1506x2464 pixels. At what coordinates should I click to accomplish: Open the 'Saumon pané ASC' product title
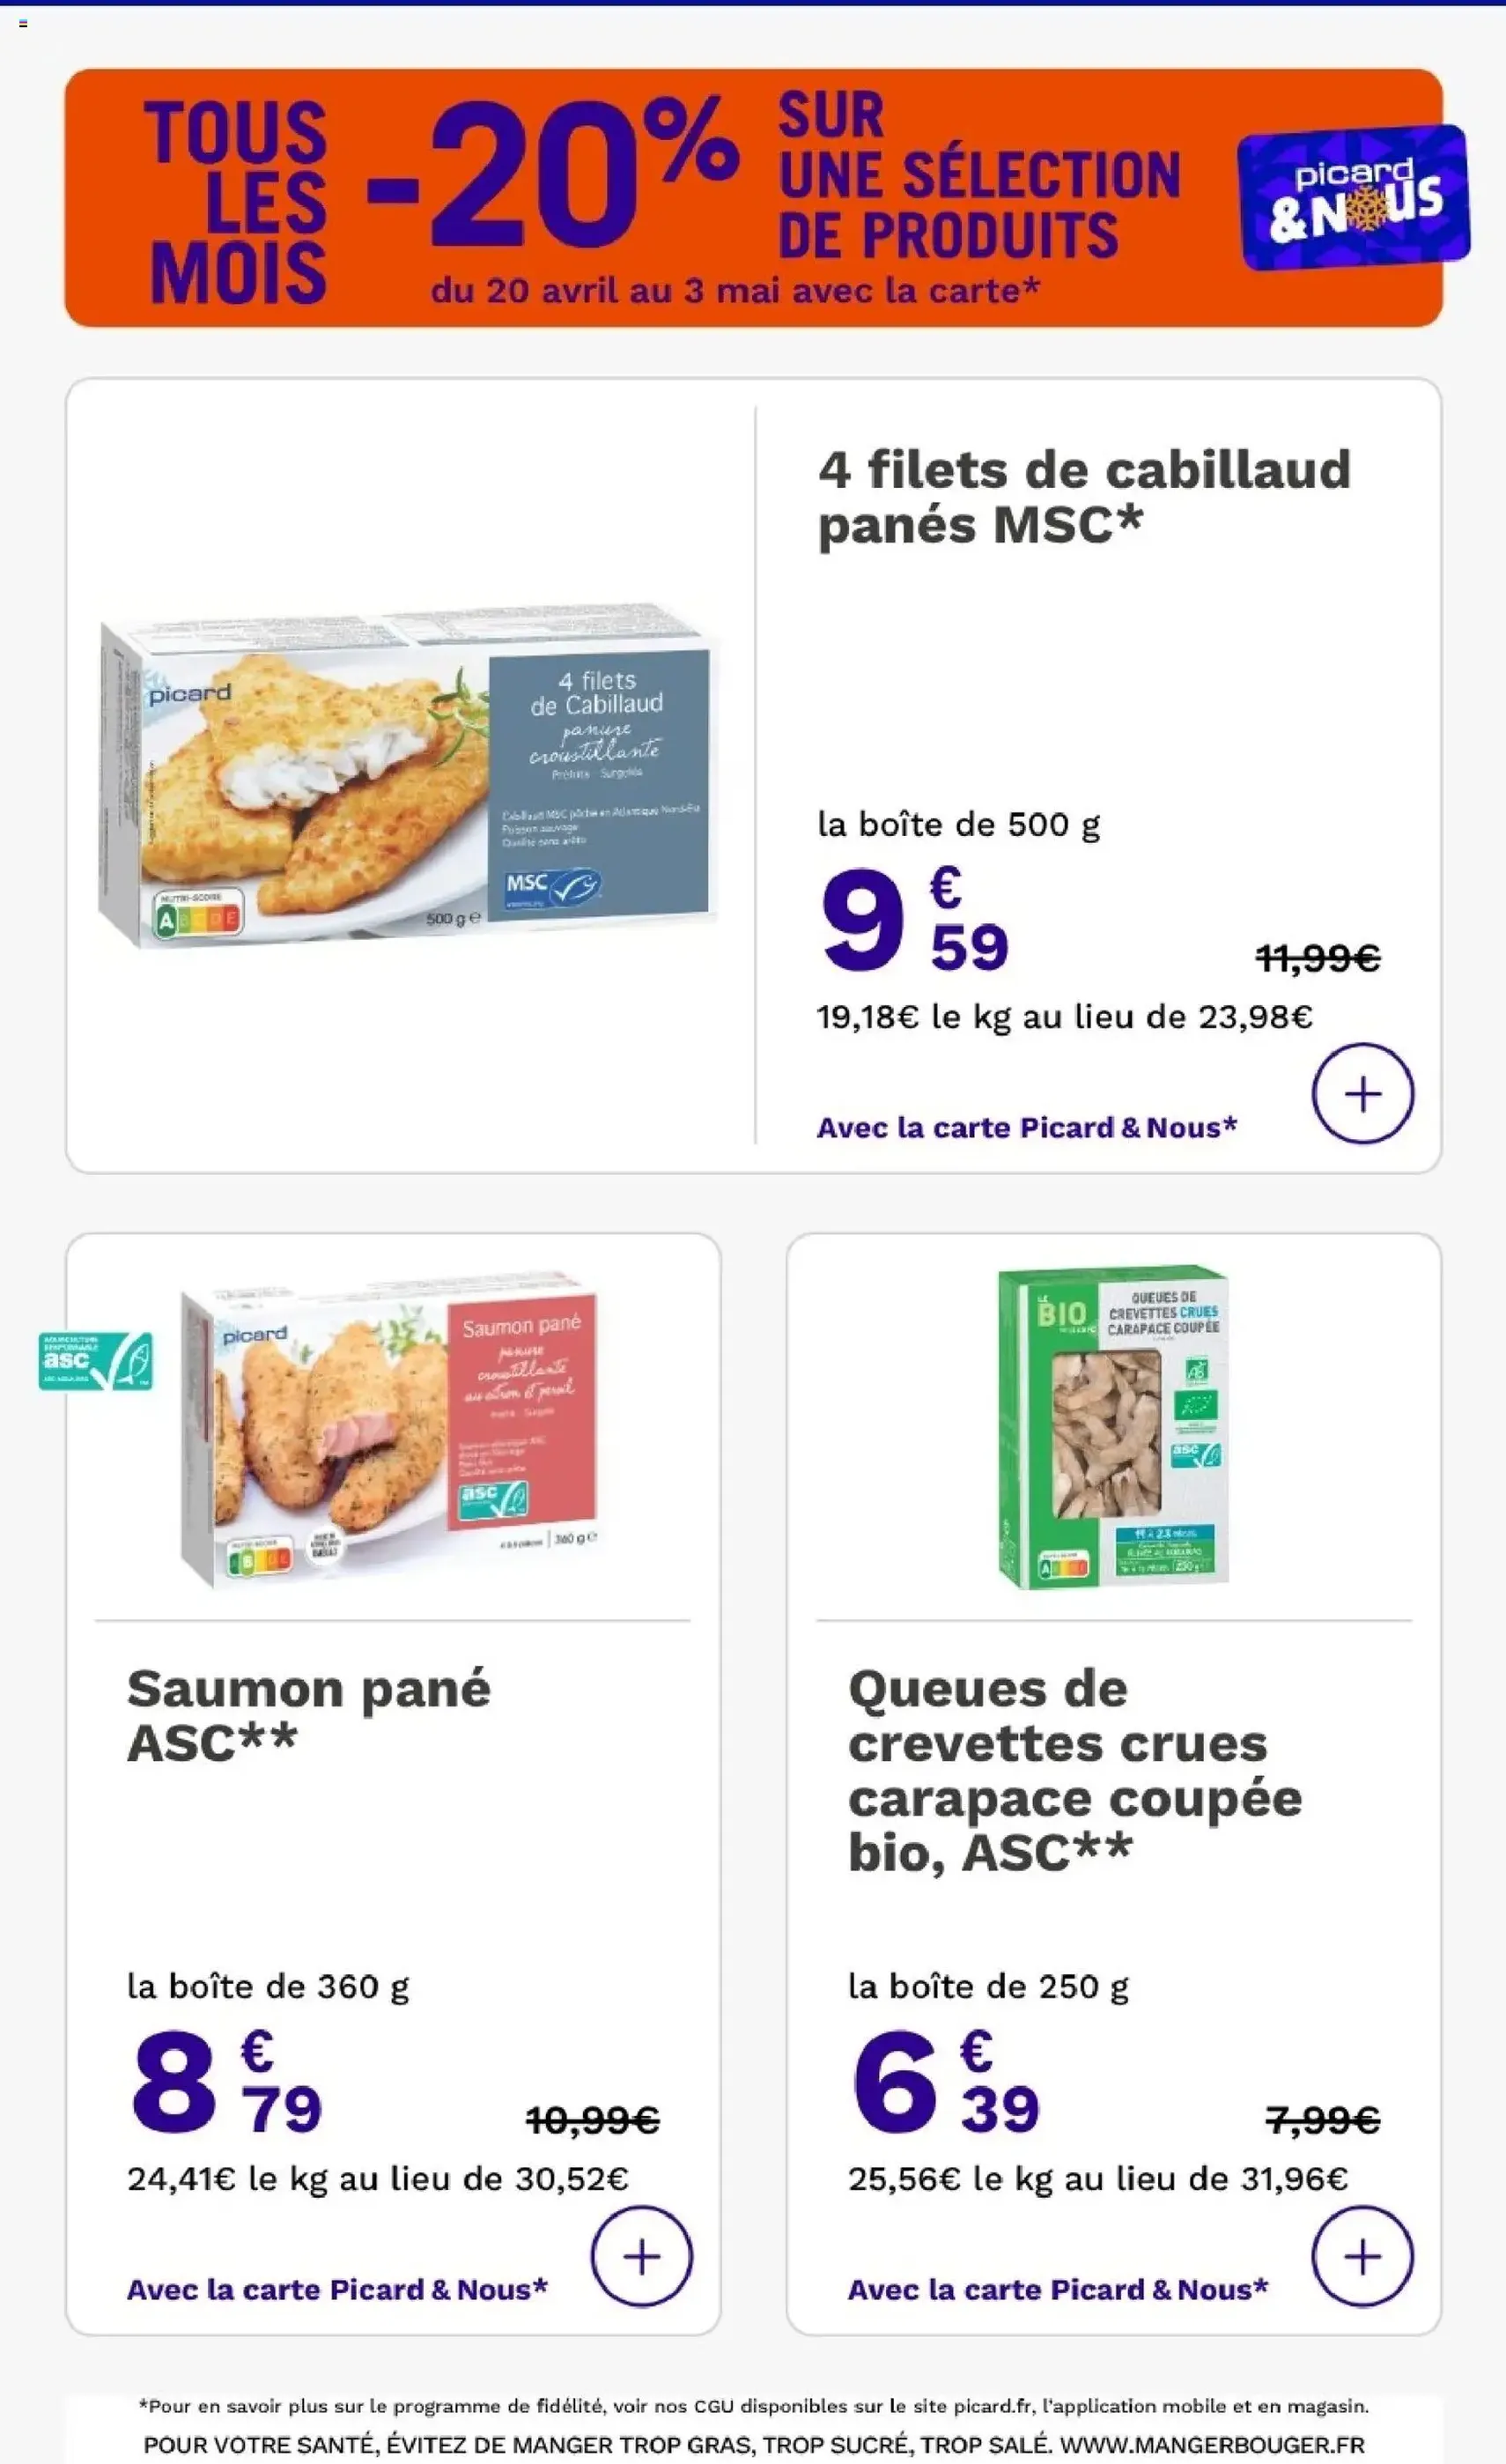(309, 1715)
